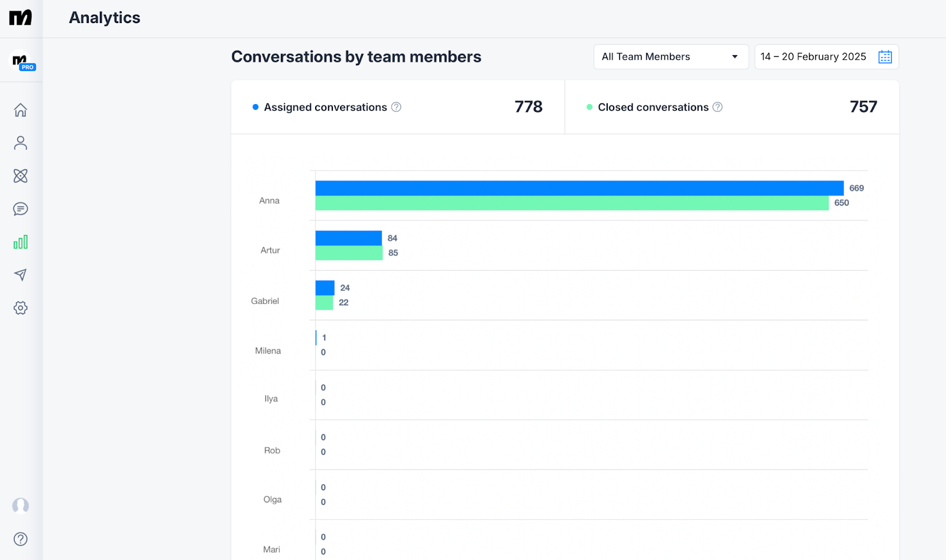Open the Automation atom icon
Viewport: 946px width, 560px height.
coord(21,176)
